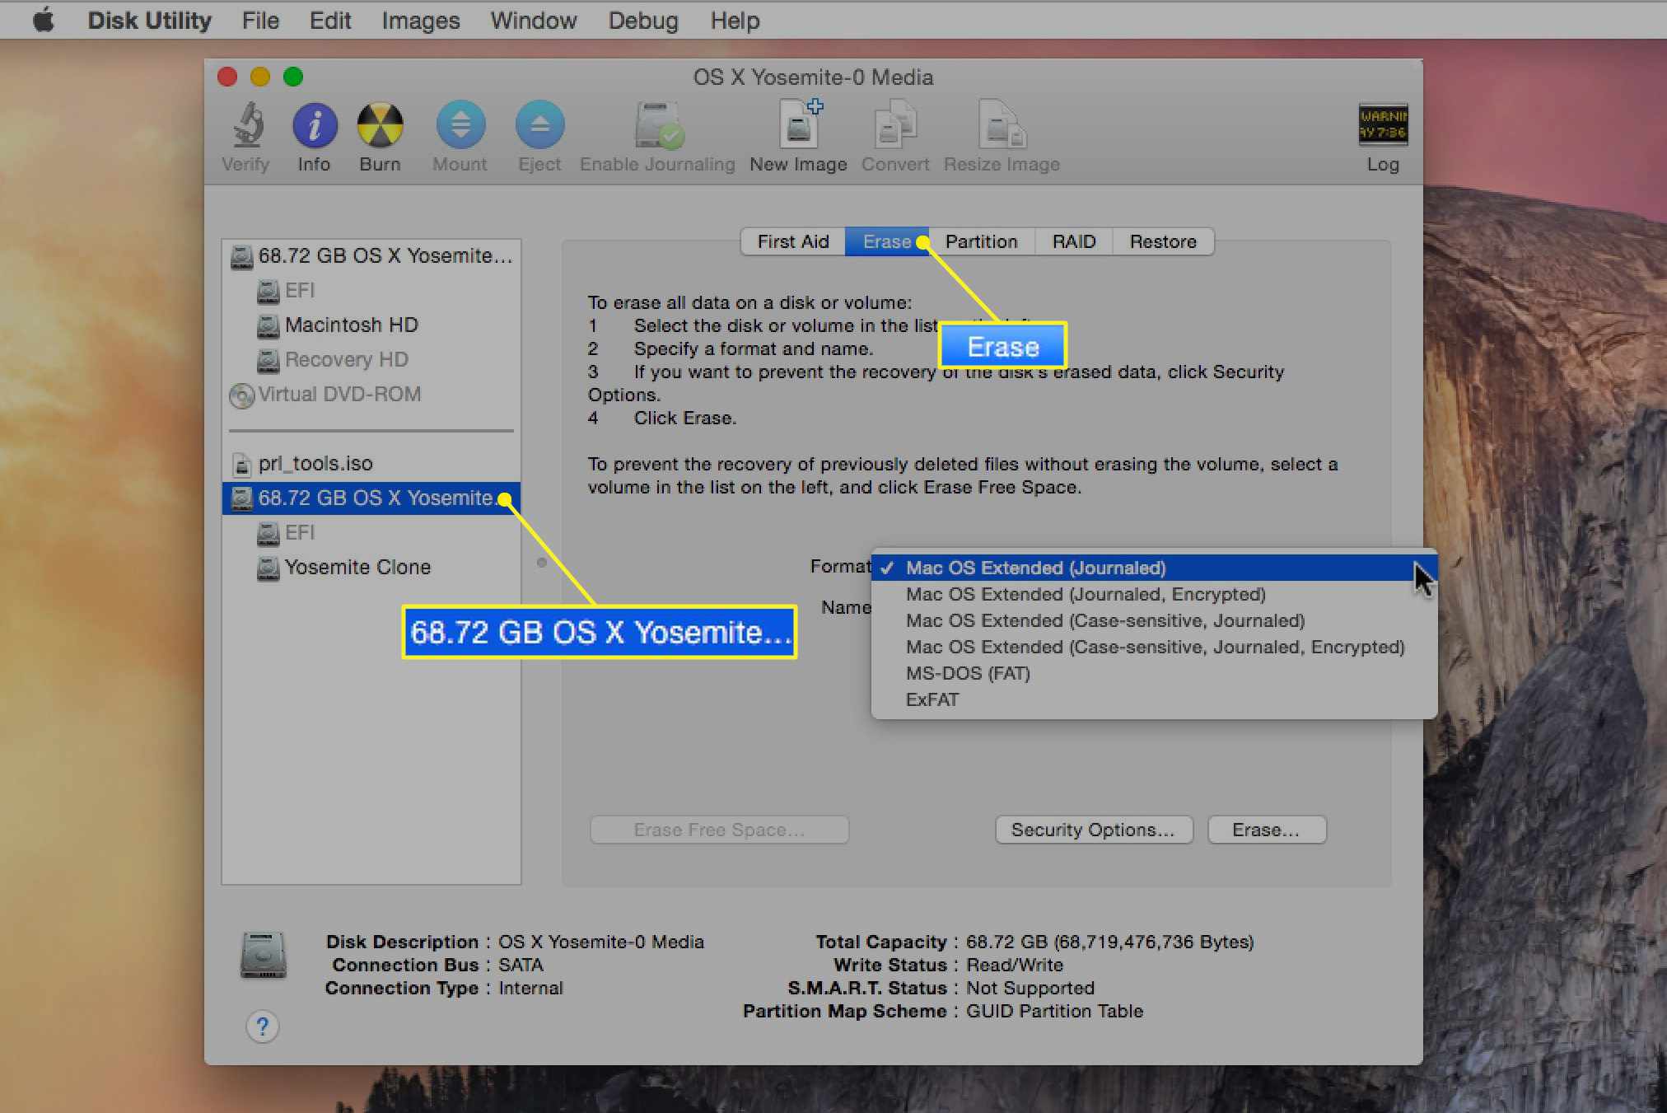Click the disk drive icon beside Disk Description

click(x=264, y=954)
